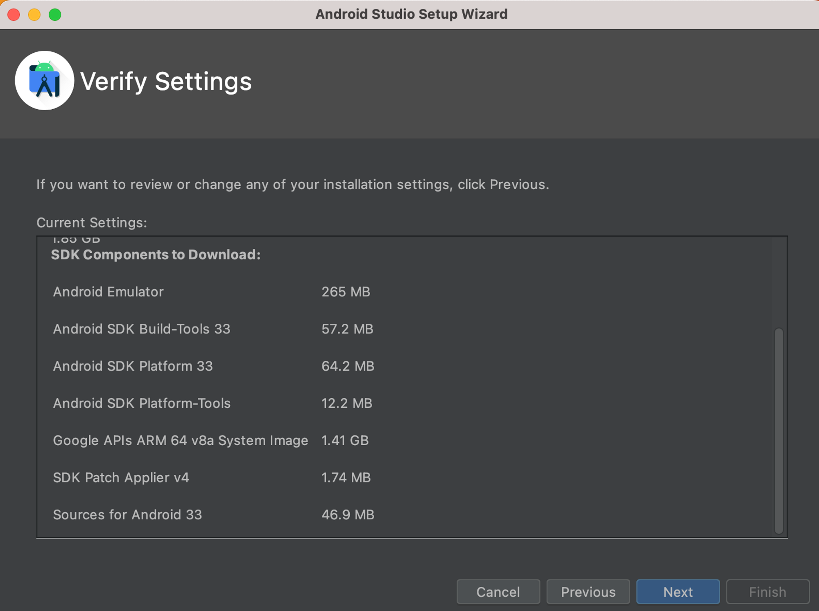
Task: Click Google APIs ARM 64 v8a System Image
Action: click(x=180, y=440)
